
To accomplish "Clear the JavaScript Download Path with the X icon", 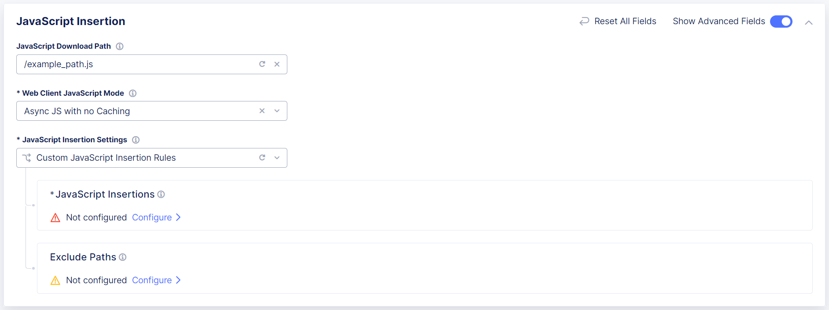I will 277,64.
